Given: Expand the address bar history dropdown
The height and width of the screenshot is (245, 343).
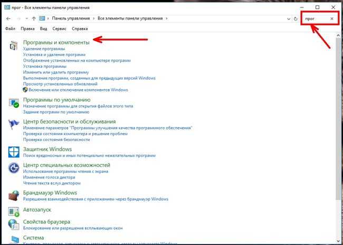Looking at the screenshot, I should (289, 19).
